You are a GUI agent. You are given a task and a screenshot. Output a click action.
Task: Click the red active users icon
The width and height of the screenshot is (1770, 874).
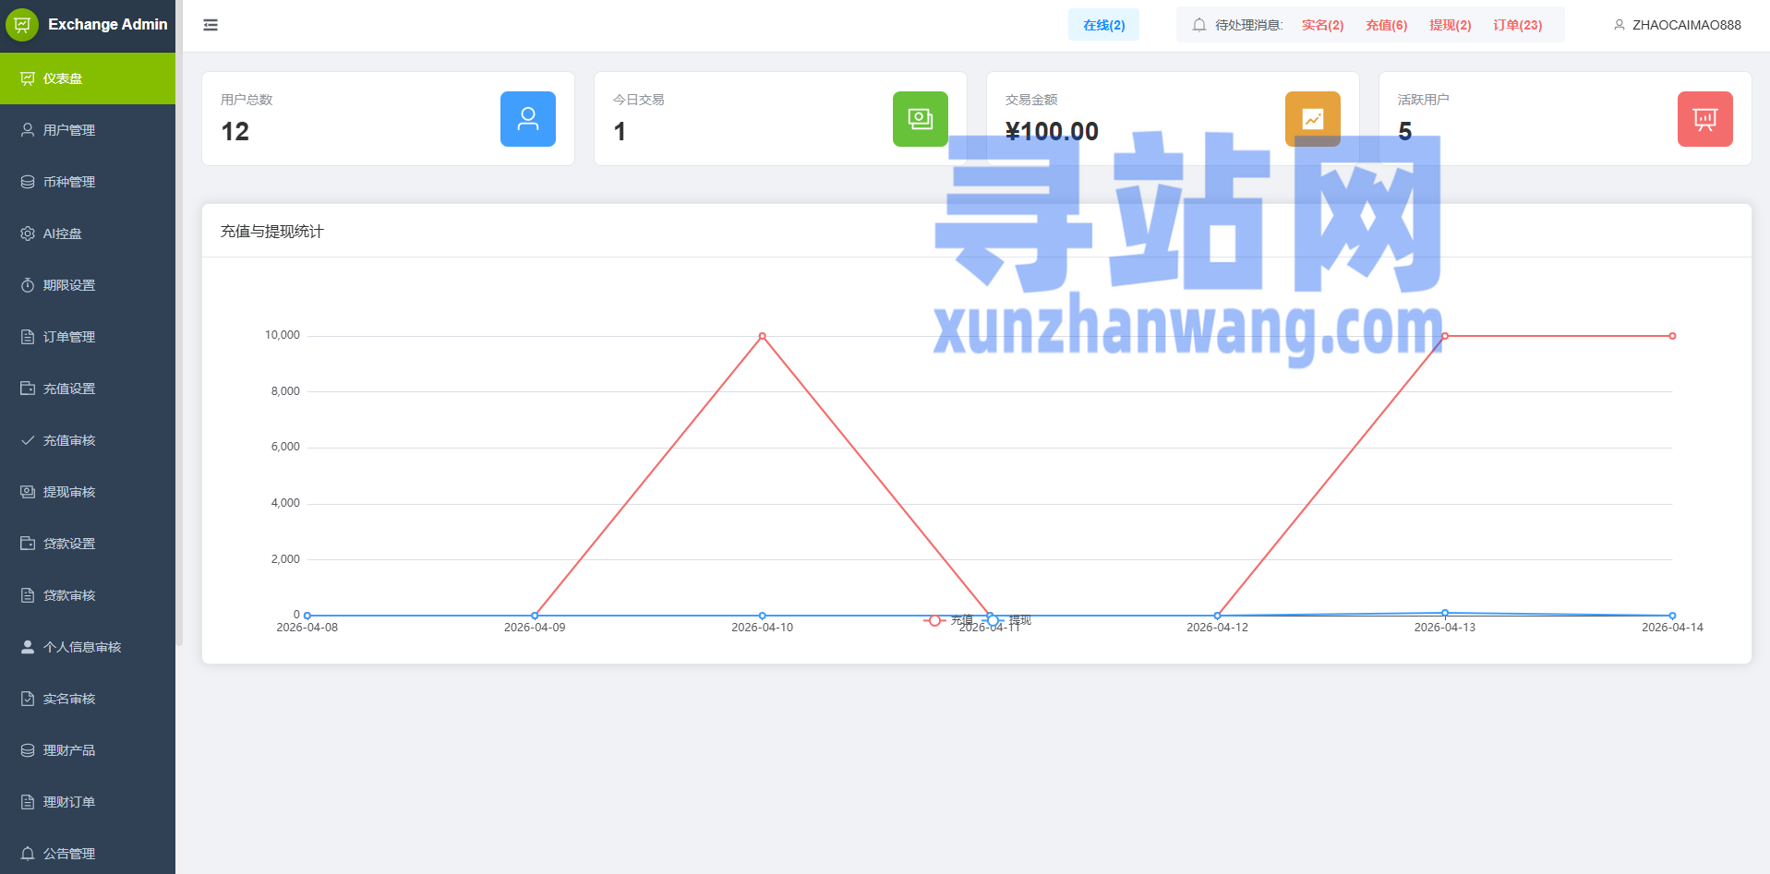[x=1705, y=119]
